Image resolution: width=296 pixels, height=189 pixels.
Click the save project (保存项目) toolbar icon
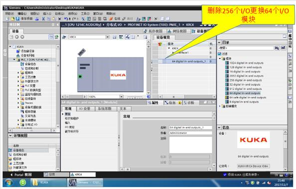[x=24, y=19]
